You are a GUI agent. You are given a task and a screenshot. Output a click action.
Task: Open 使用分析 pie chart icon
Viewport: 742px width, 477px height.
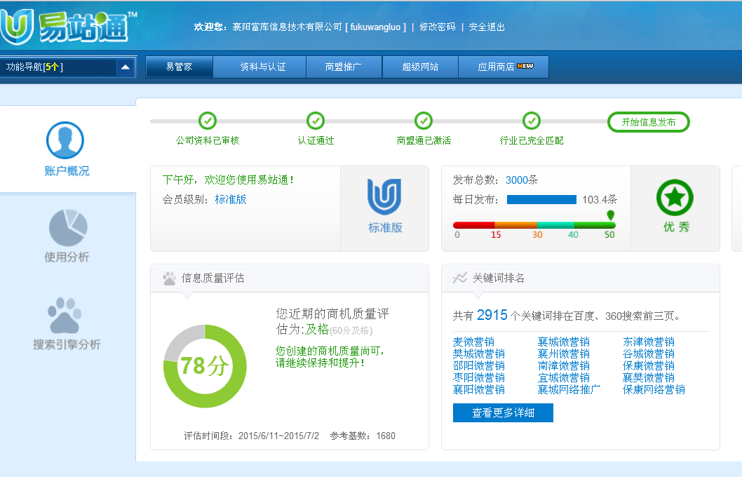pyautogui.click(x=68, y=227)
